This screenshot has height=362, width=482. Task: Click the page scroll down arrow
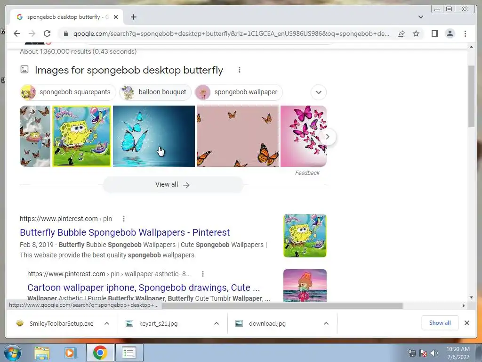point(471,297)
